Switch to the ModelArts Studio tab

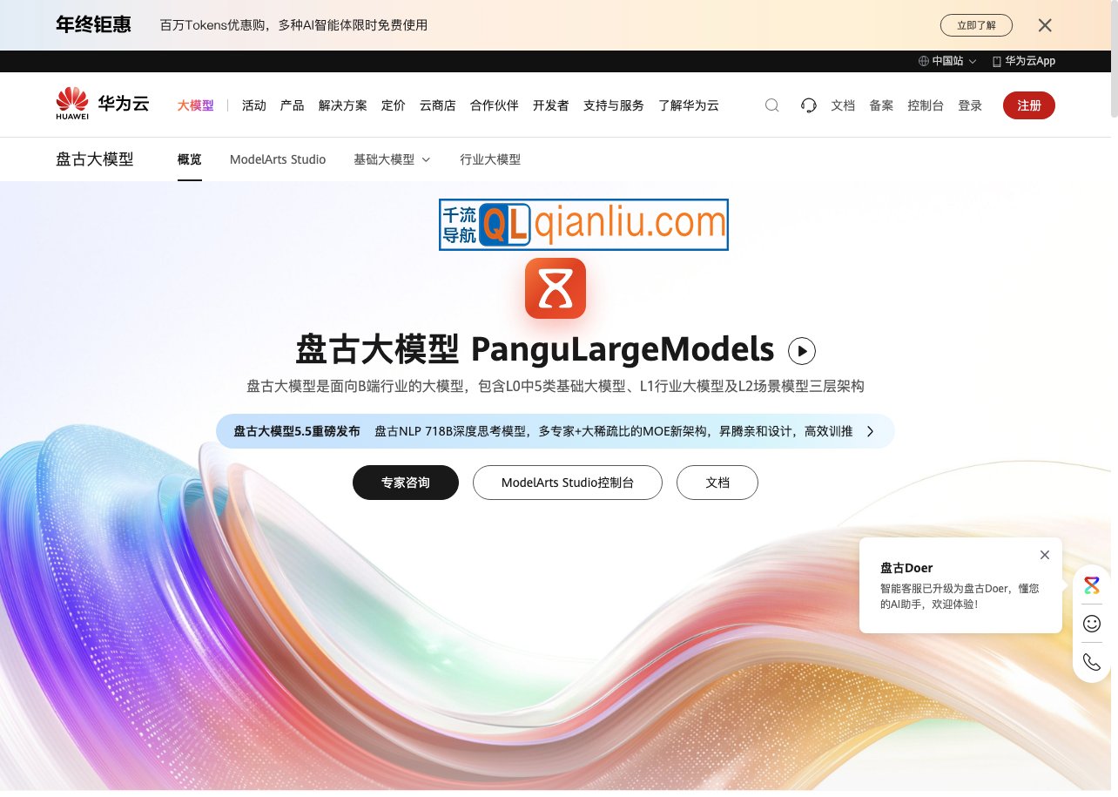click(x=278, y=159)
